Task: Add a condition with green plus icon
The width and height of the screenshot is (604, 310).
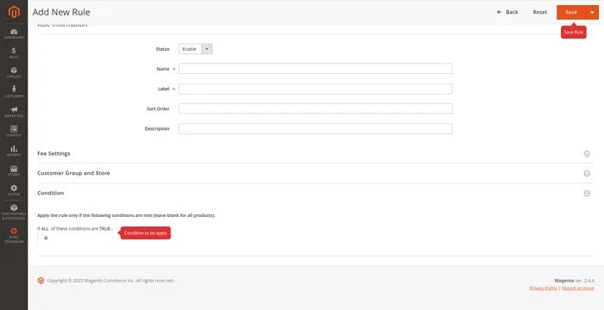Action: (46, 238)
